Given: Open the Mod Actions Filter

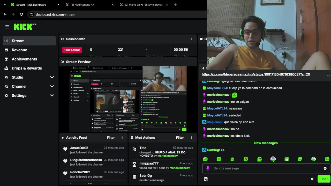Looking at the screenshot, I should [180, 138].
